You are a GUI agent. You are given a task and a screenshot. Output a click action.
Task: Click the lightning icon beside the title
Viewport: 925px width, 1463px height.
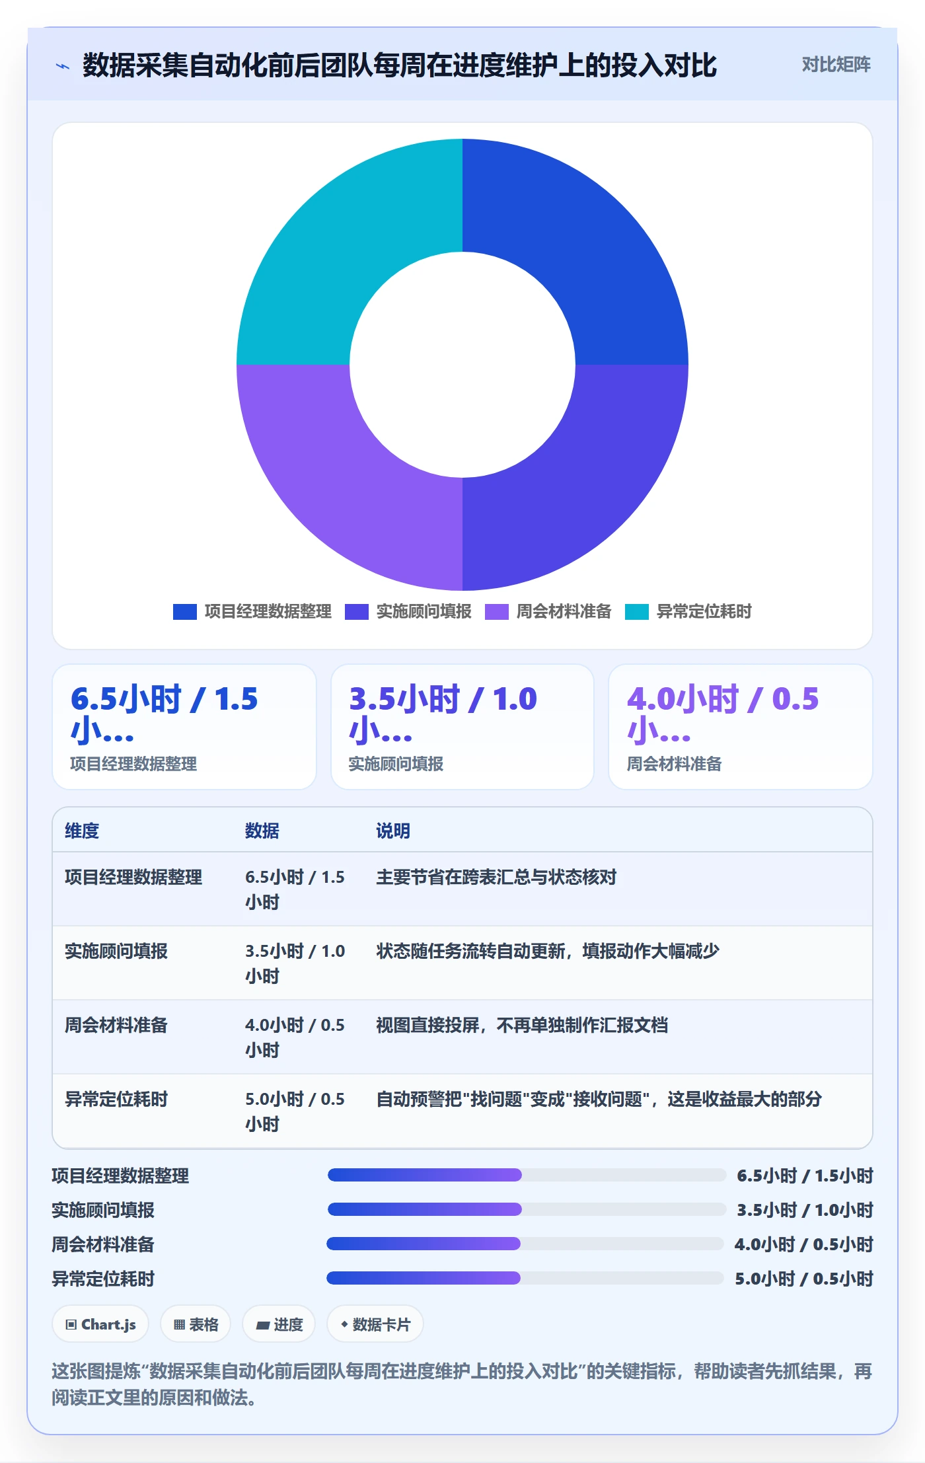63,66
